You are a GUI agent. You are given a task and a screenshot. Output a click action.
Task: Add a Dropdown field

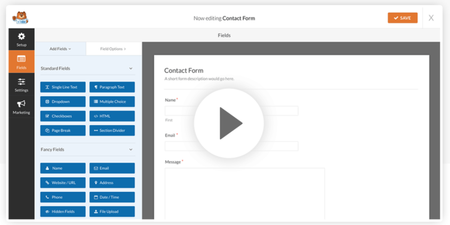(x=63, y=102)
